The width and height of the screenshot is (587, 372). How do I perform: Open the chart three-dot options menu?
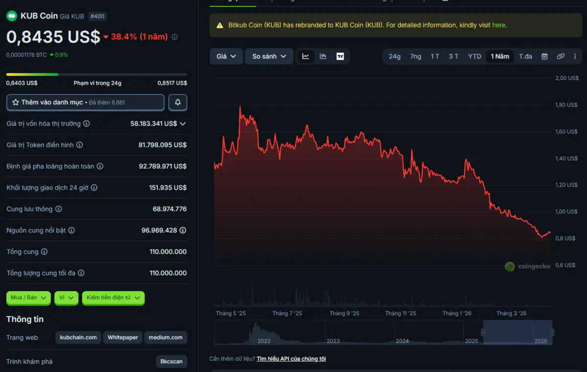coord(575,56)
